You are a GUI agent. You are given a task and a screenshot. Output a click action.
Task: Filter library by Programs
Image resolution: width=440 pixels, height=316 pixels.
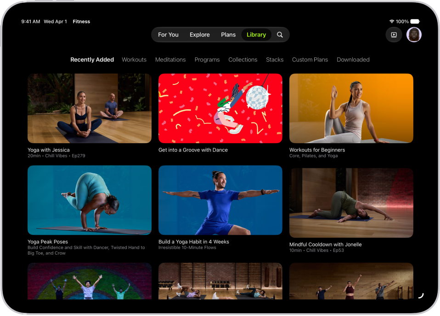[x=207, y=60]
